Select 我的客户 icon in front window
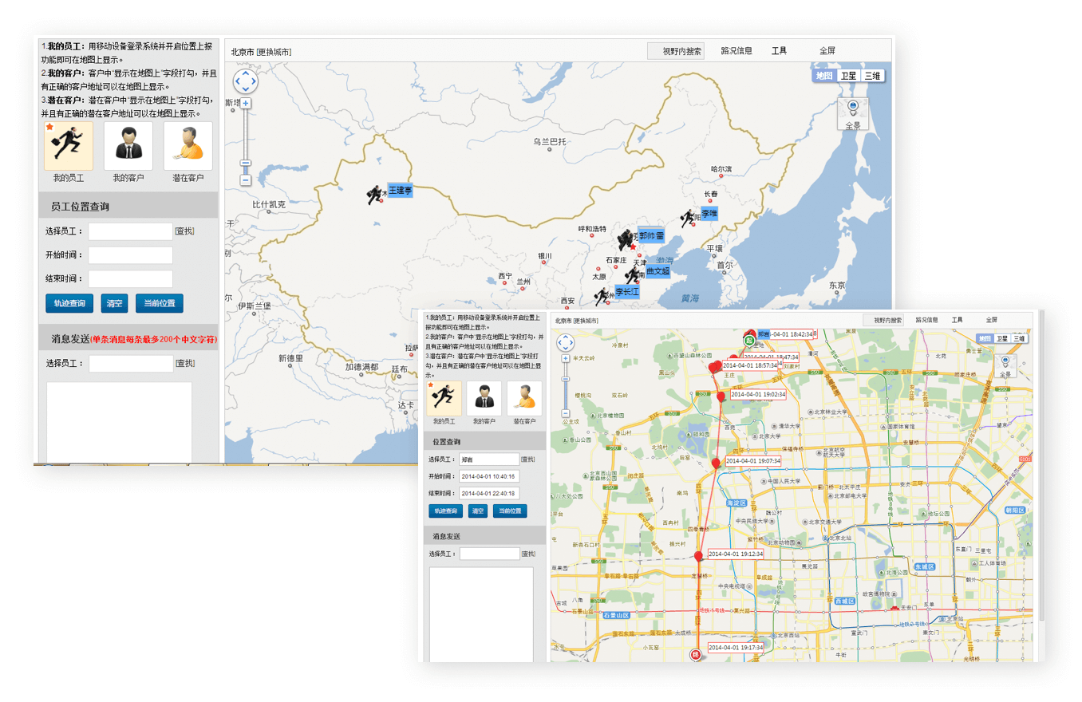Screen dimensions: 1082x702 pos(484,398)
